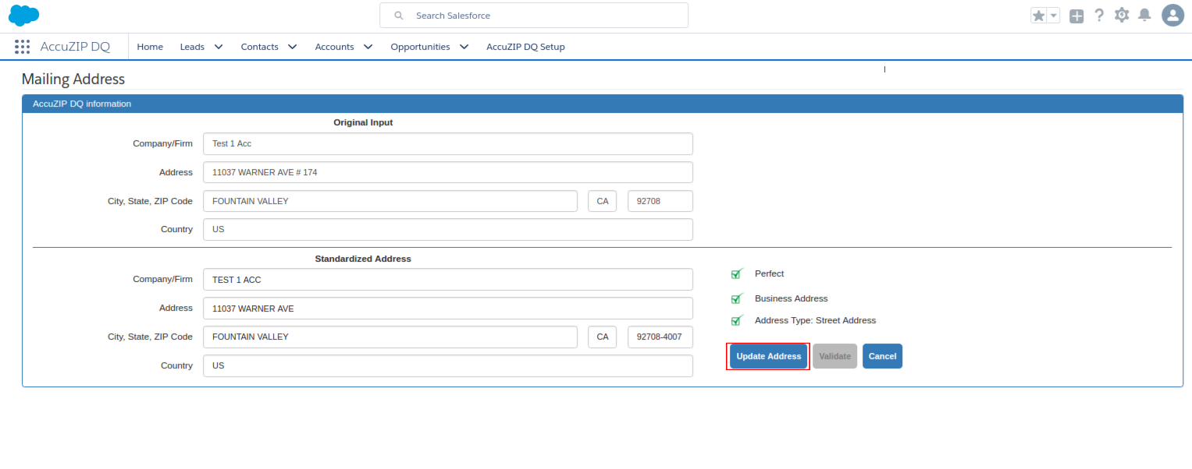The image size is (1192, 469).
Task: Toggle the Perfect status checkmark
Action: click(x=737, y=273)
